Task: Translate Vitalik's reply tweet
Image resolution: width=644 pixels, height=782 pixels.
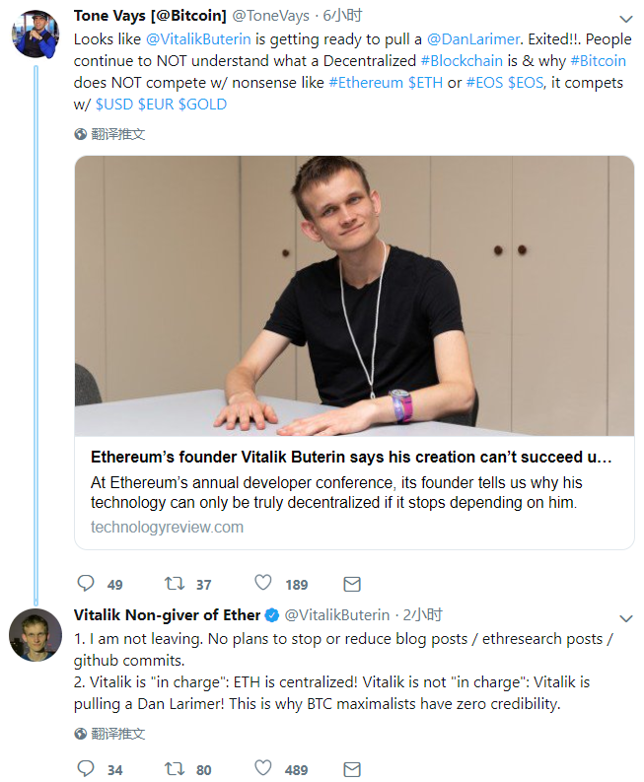Action: 110,734
